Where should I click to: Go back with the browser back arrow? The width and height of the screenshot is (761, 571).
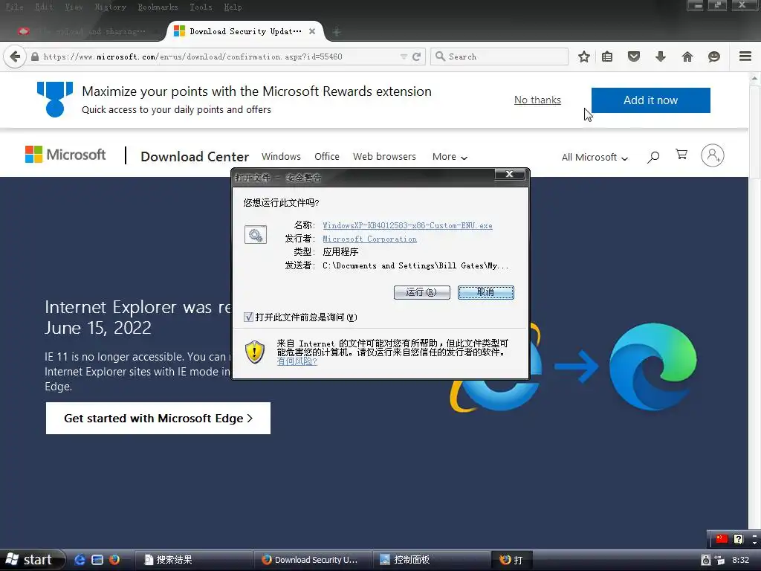(15, 57)
